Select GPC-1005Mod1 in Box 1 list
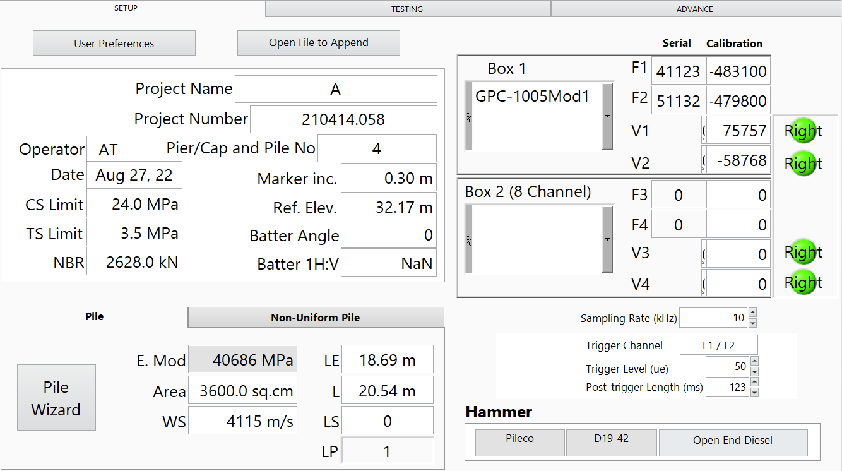This screenshot has height=471, width=842. [x=532, y=96]
